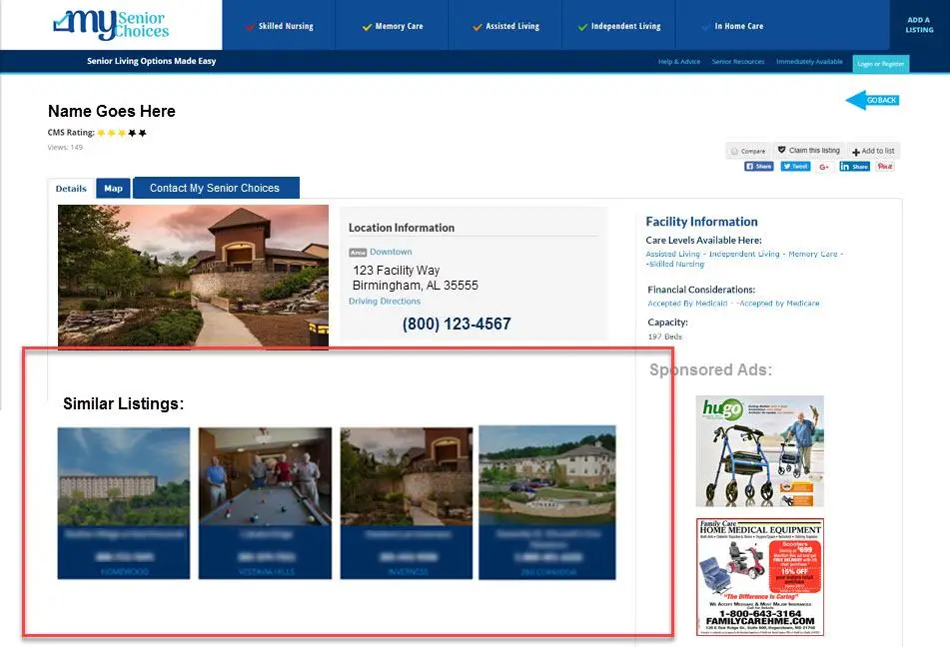Pin listing using Pinterest button
The image size is (950, 647).
885,167
